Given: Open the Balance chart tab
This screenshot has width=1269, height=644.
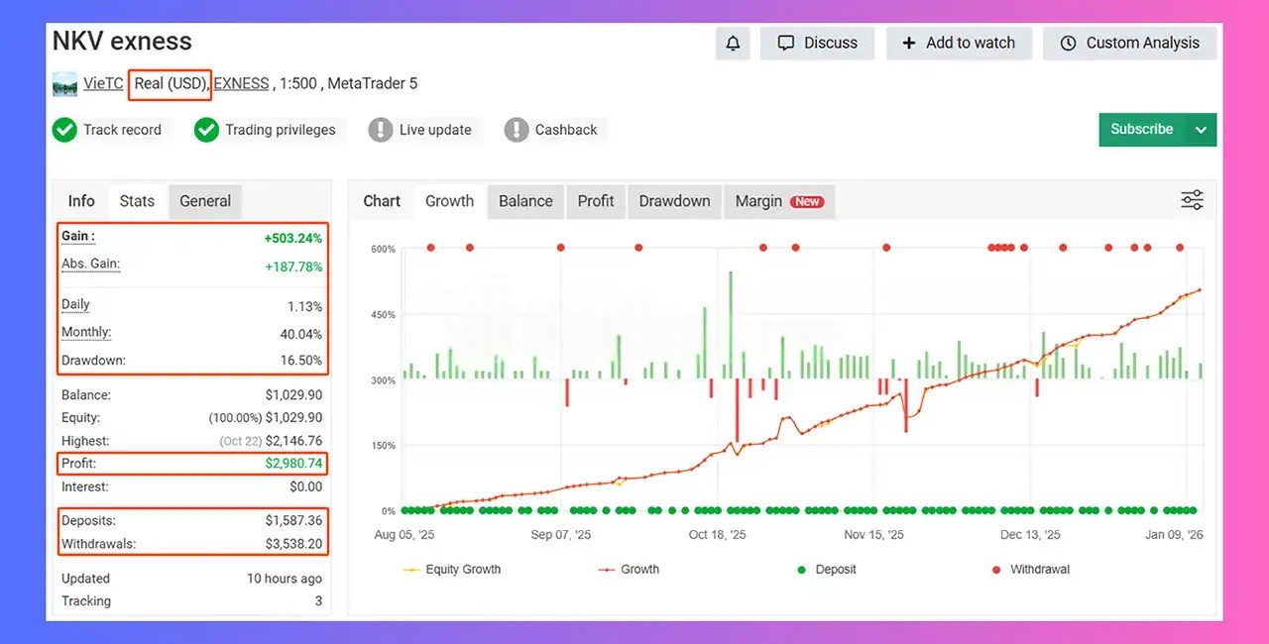Looking at the screenshot, I should (525, 201).
